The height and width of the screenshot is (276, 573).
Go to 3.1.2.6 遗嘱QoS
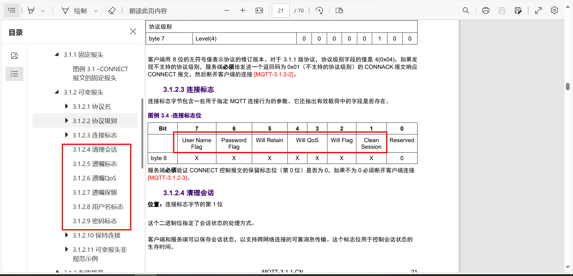(x=94, y=178)
